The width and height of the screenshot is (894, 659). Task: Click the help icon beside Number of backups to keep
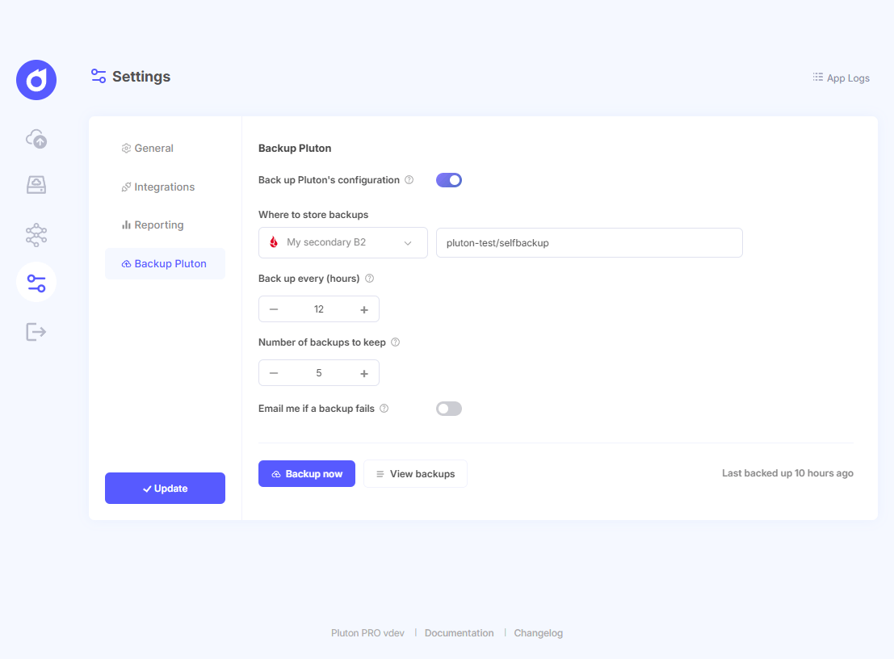point(395,342)
